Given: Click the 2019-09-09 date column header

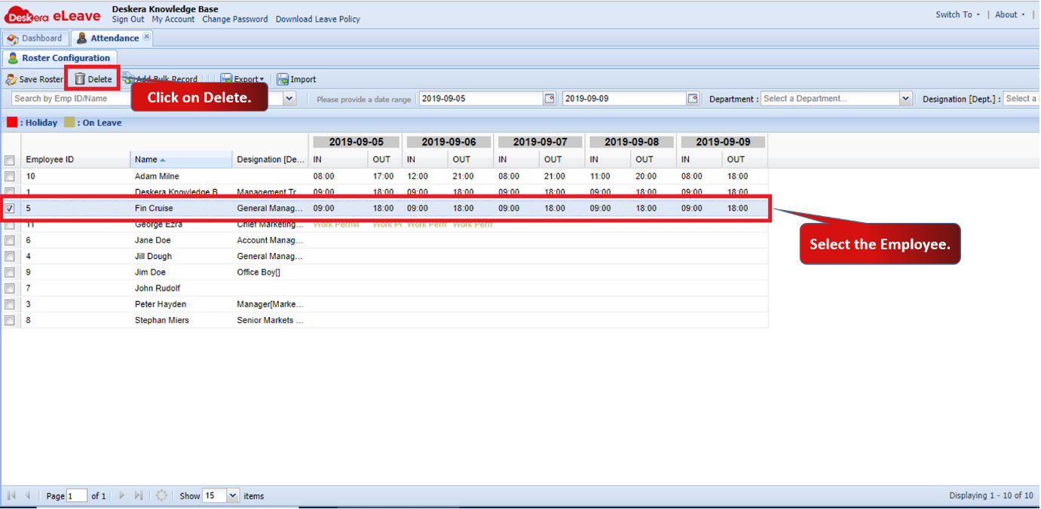Looking at the screenshot, I should point(723,142).
